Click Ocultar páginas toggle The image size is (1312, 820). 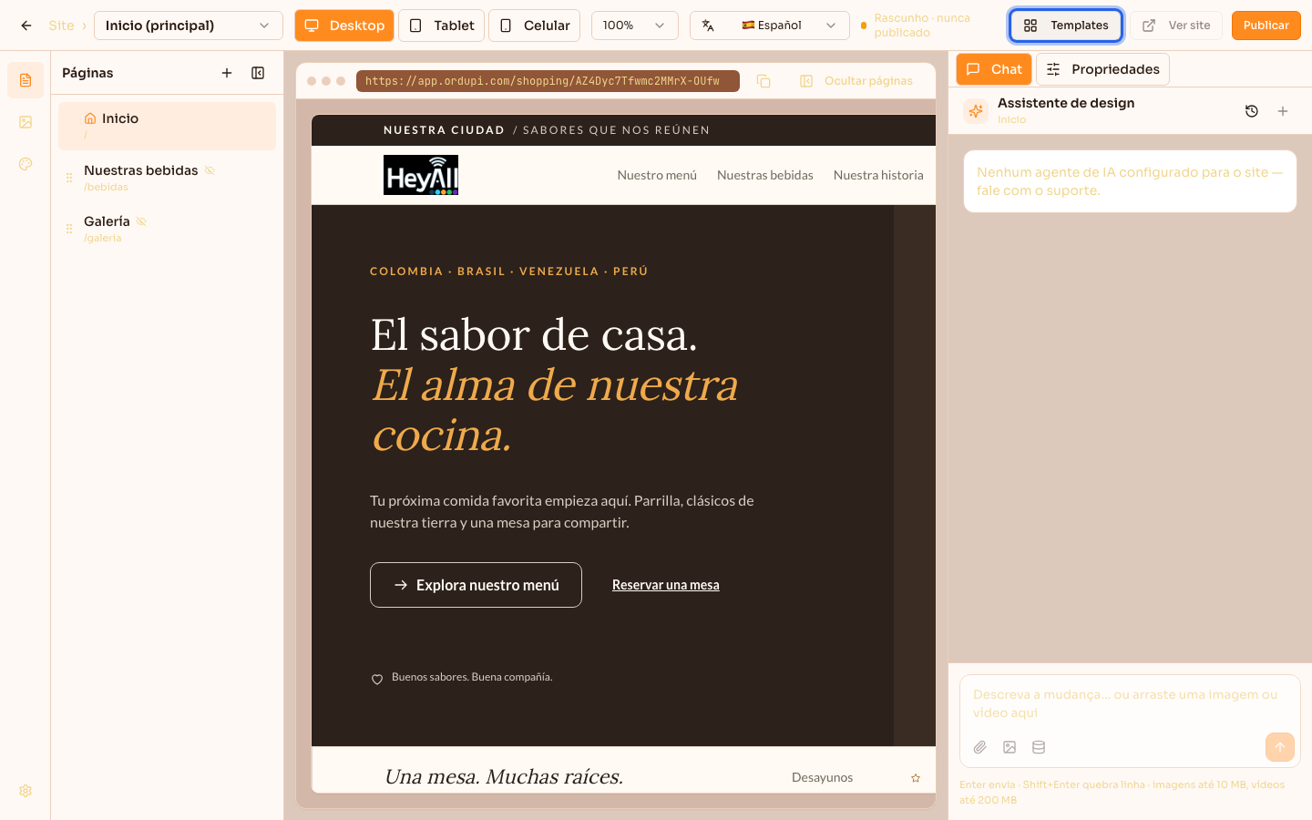click(x=856, y=81)
